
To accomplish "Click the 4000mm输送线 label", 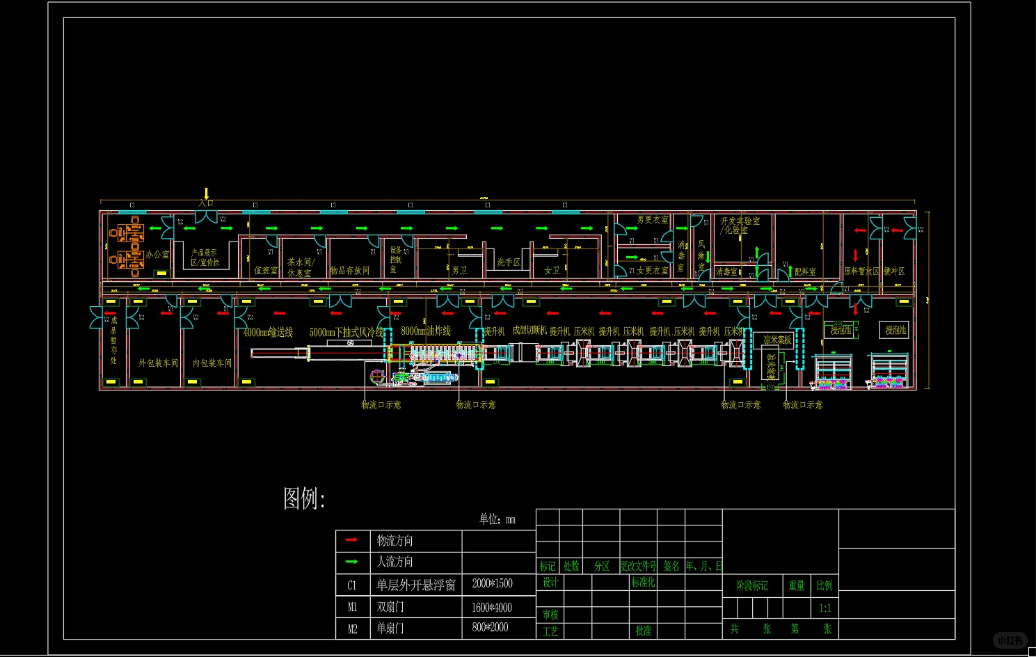I will point(268,333).
